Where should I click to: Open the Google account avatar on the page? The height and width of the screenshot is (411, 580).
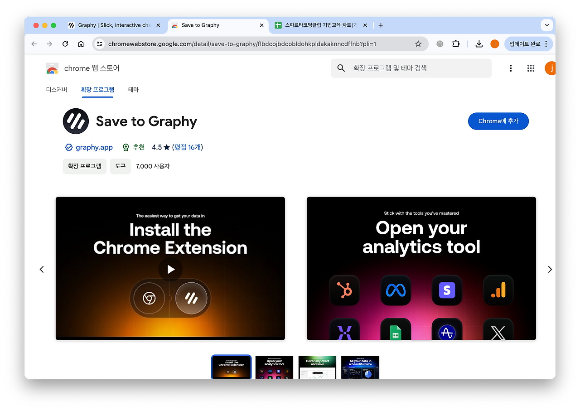tap(550, 68)
